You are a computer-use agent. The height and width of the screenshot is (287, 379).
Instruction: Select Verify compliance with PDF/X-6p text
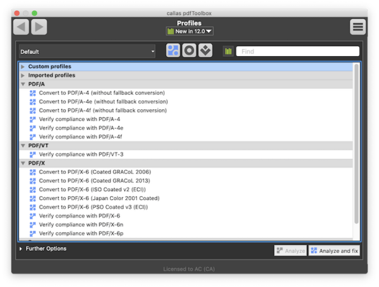tap(81, 233)
